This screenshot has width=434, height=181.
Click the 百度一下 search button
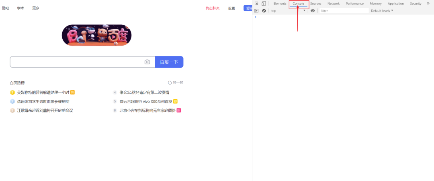pyautogui.click(x=169, y=62)
